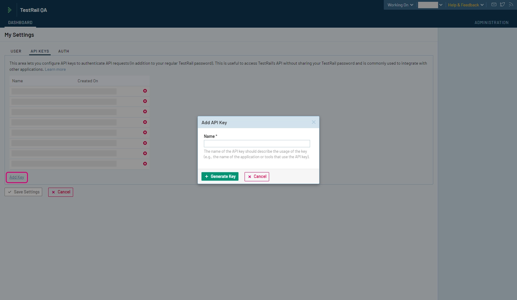517x300 pixels.
Task: Open the Learn more link
Action: coord(55,70)
